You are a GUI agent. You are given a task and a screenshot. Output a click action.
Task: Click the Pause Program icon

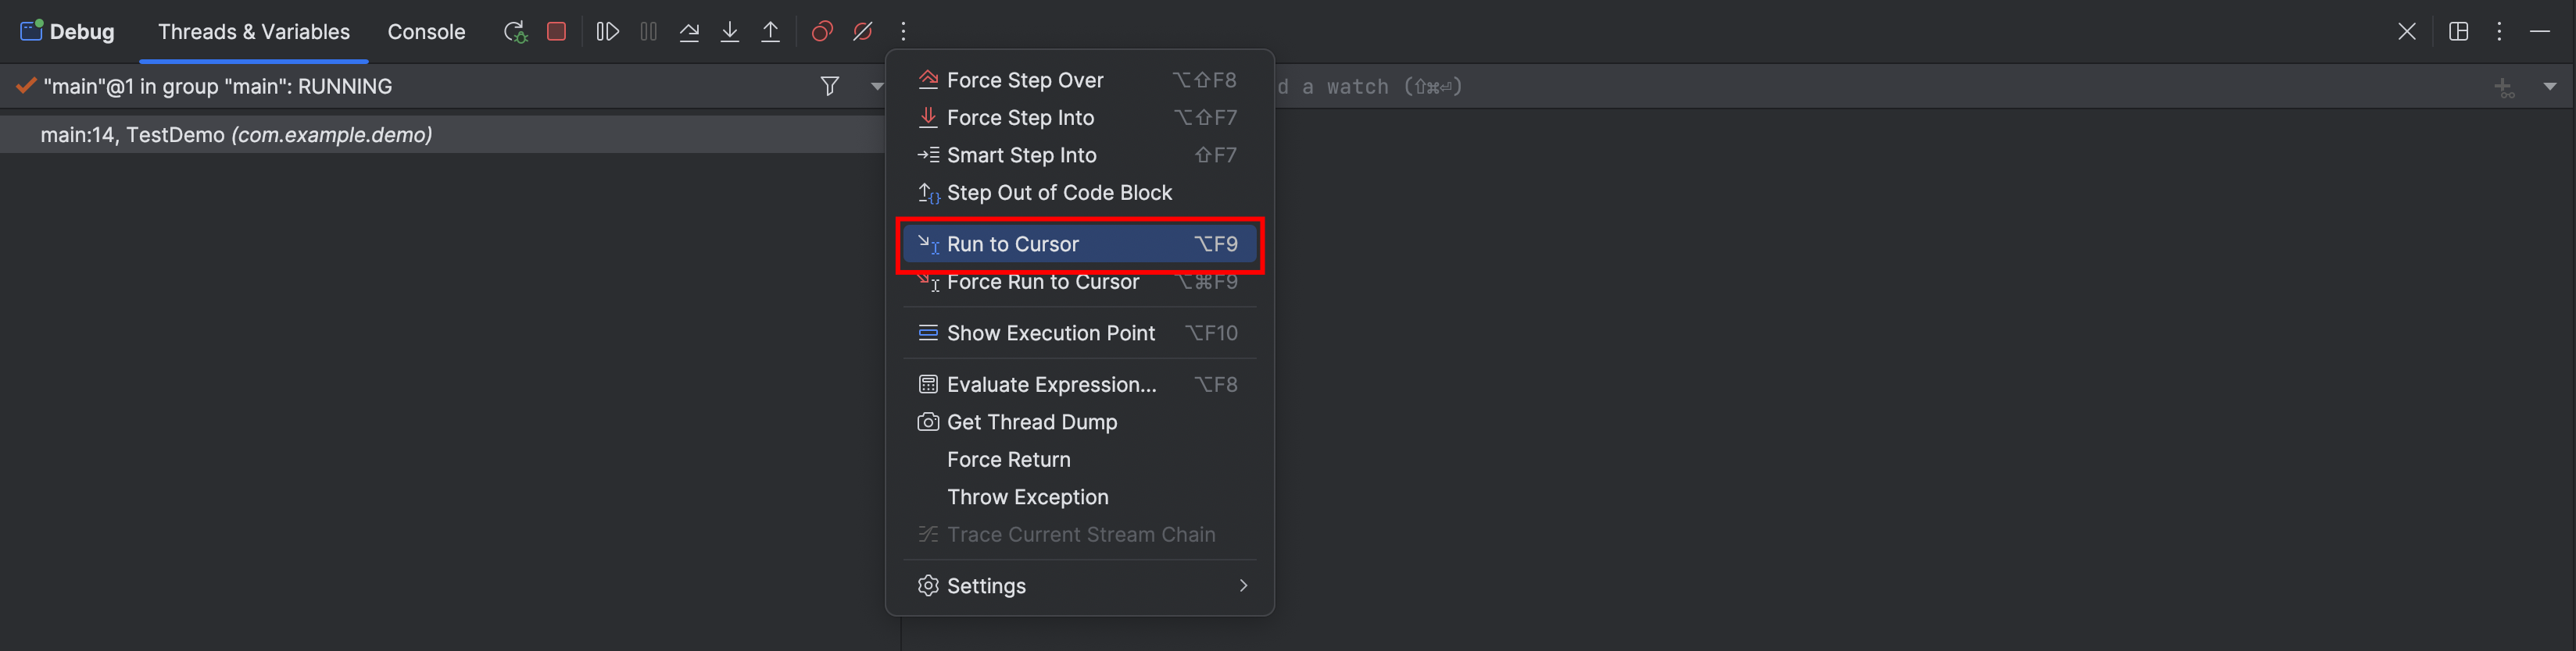(648, 32)
